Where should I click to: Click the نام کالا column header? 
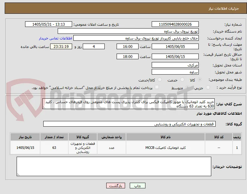click(x=166, y=137)
